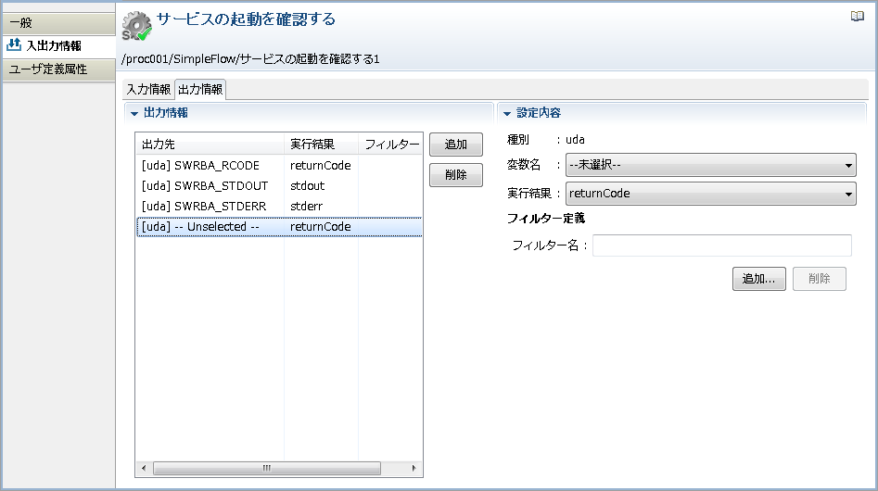
Task: Open the 実行結果 dropdown
Action: point(710,194)
